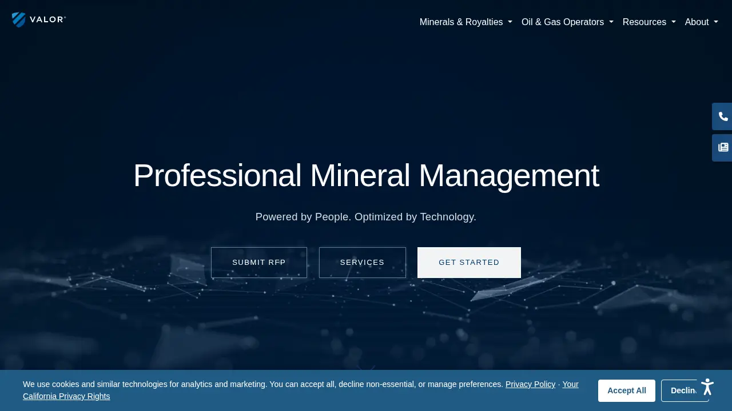Screen dimensions: 732x411
Task: Open the newspaper side tab
Action: click(722, 148)
